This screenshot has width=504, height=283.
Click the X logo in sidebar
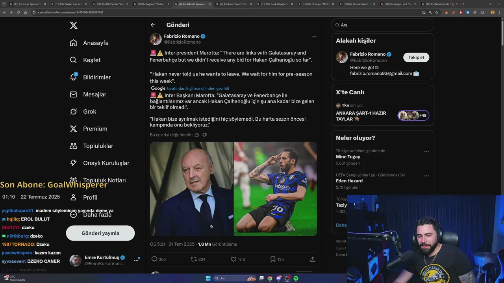click(74, 26)
